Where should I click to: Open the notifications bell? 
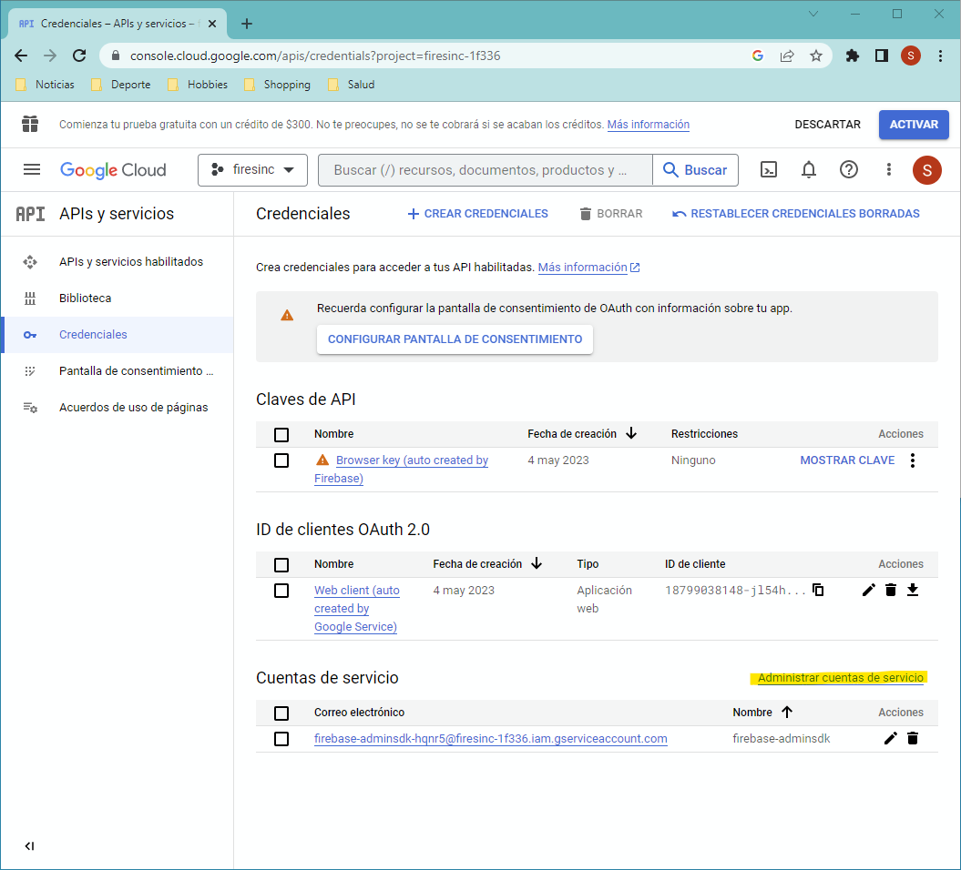(x=809, y=169)
